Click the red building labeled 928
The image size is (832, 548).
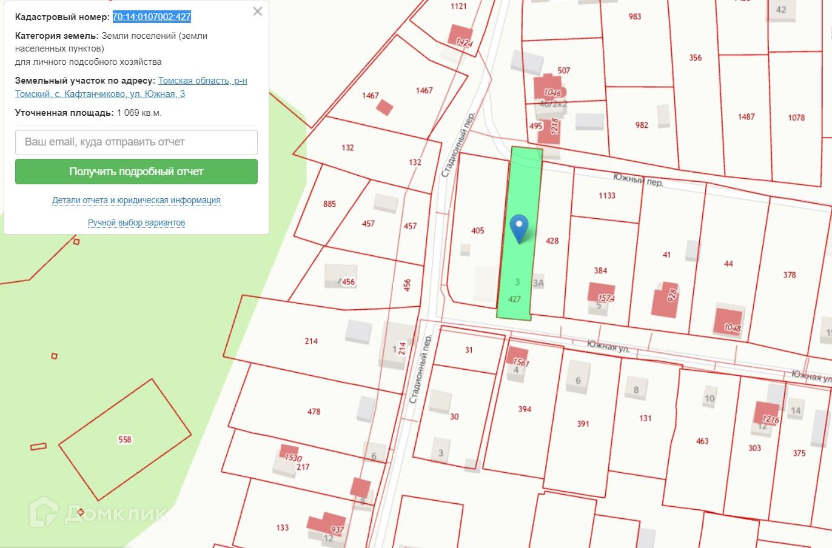(665, 299)
